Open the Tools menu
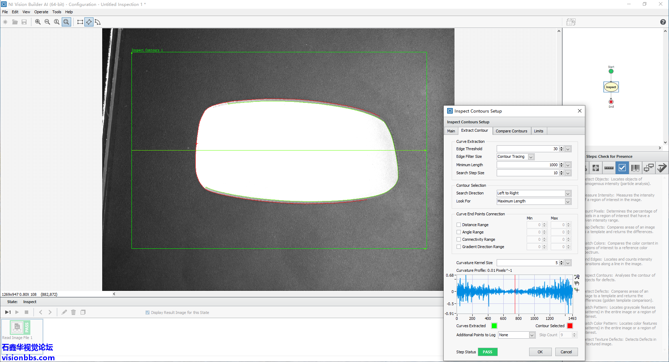The width and height of the screenshot is (669, 362). point(57,12)
